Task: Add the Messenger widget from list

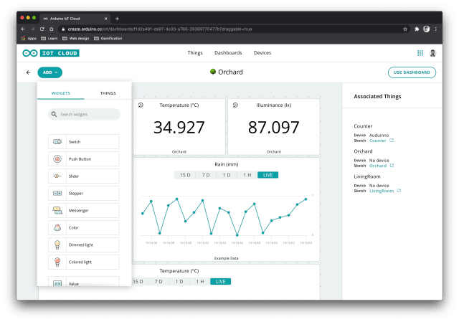Action: click(84, 210)
